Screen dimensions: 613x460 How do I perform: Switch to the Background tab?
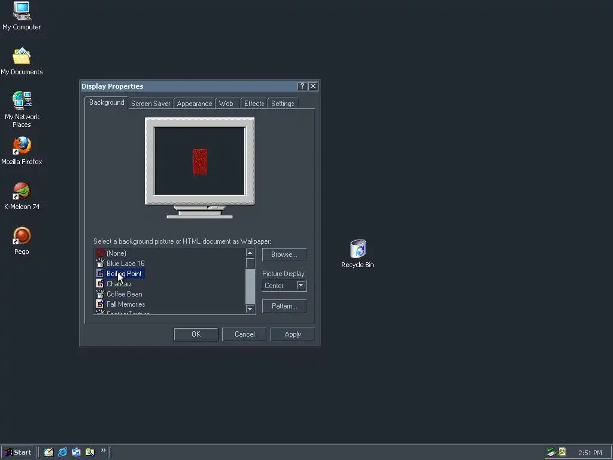pos(107,102)
